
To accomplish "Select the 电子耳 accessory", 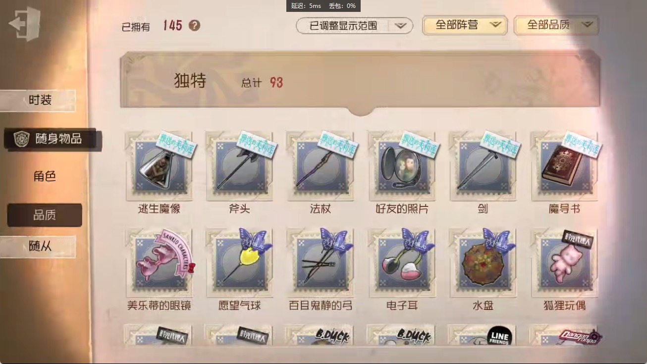I will [402, 263].
